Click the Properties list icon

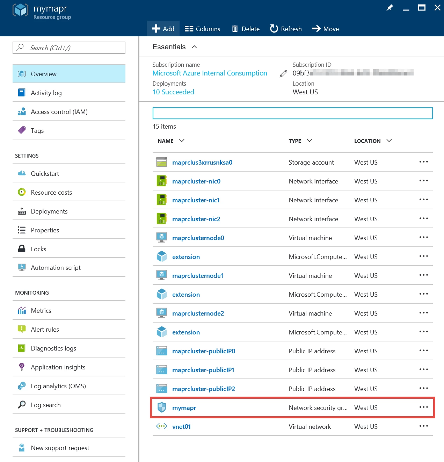point(22,230)
